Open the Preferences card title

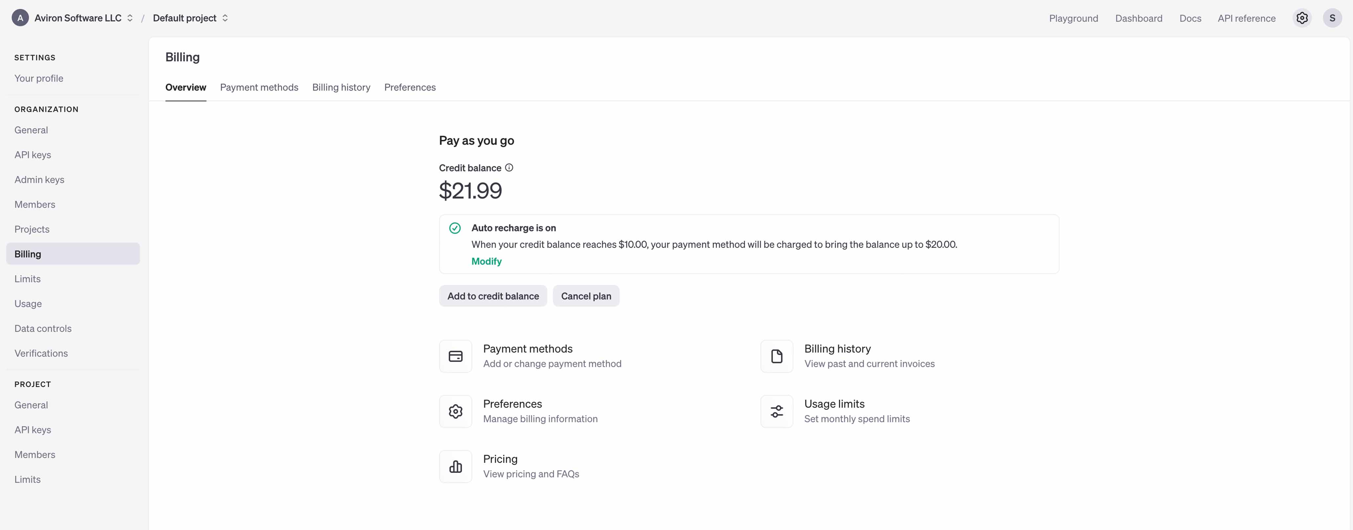[x=512, y=404]
